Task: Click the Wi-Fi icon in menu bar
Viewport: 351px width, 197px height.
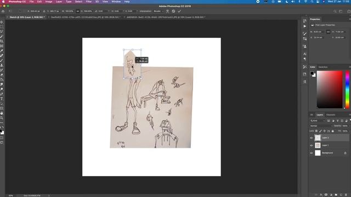Action: point(305,2)
